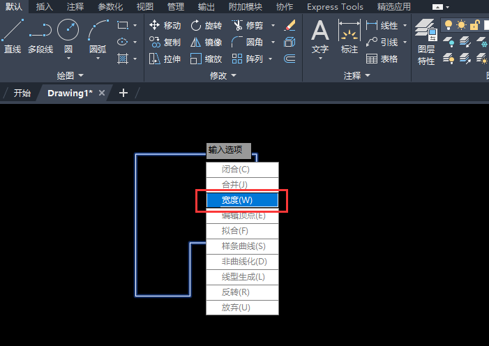Toggle the ribbon minimize button
This screenshot has height=346, width=489.
pos(437,7)
